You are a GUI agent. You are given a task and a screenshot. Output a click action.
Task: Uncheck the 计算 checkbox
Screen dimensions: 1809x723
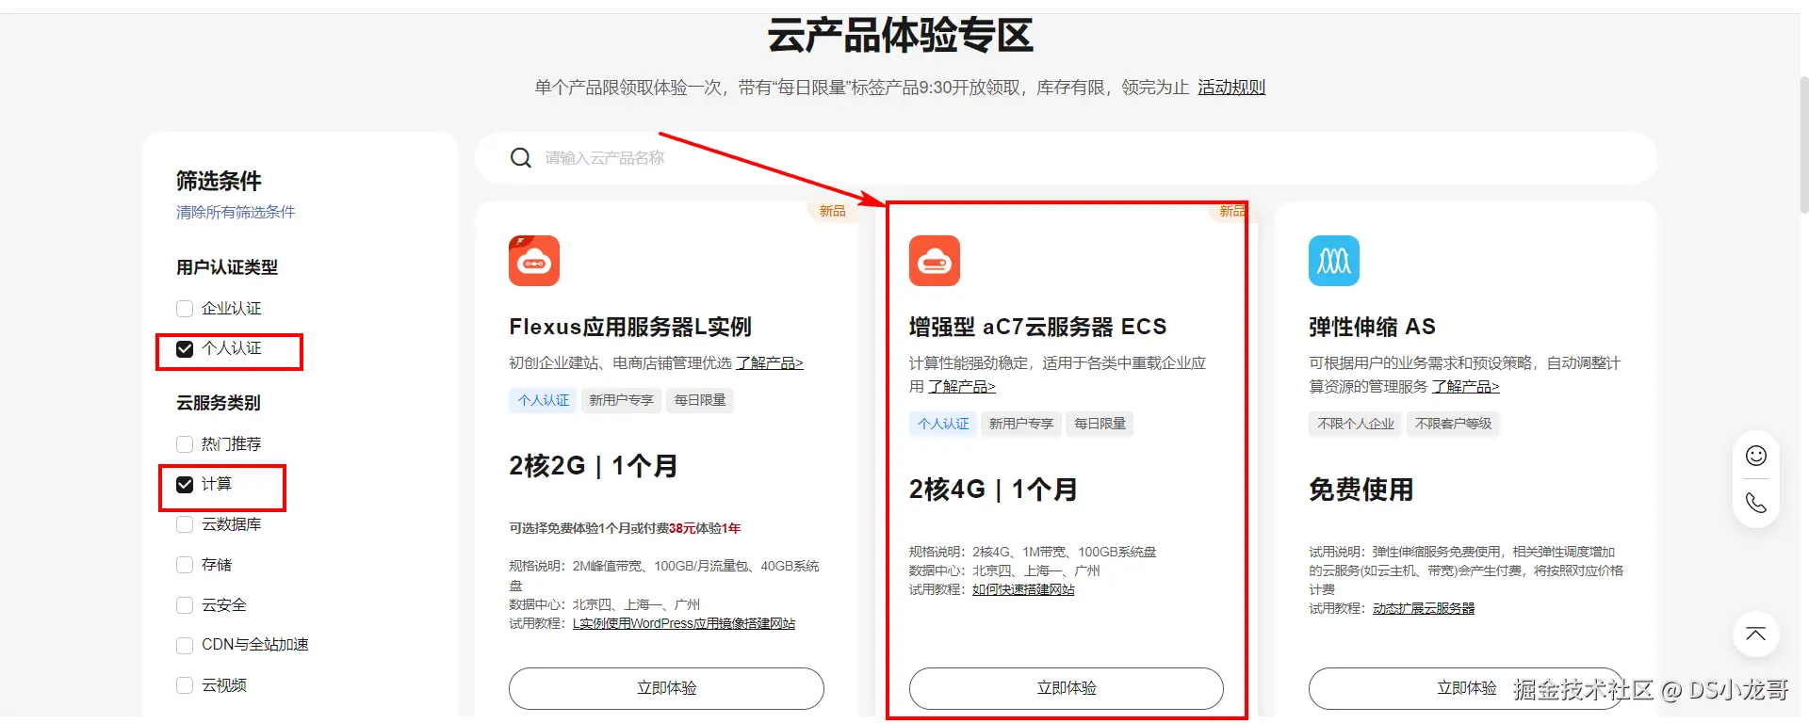tap(185, 485)
